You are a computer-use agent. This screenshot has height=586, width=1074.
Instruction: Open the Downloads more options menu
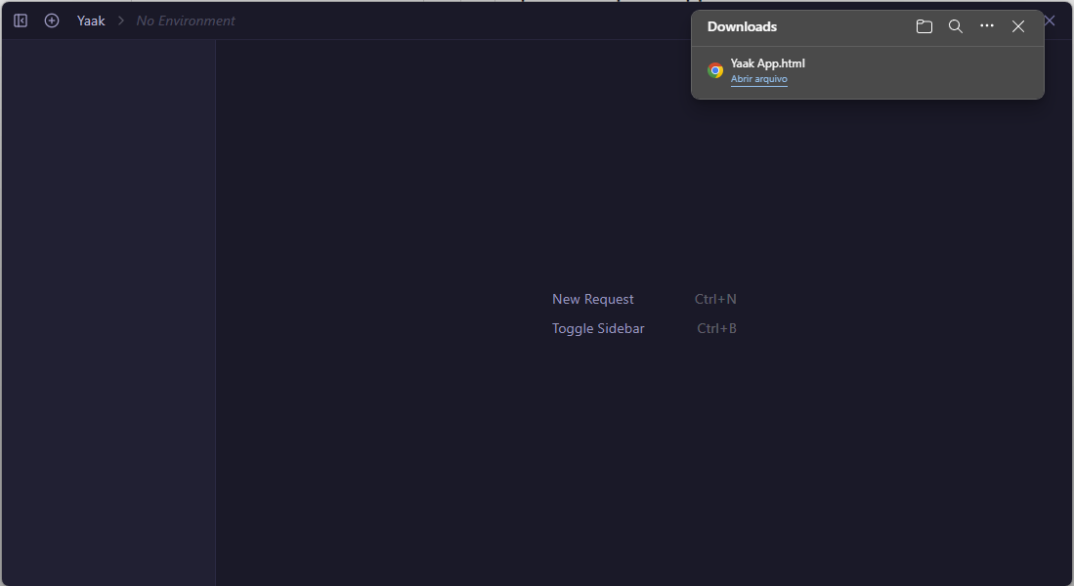click(x=987, y=26)
